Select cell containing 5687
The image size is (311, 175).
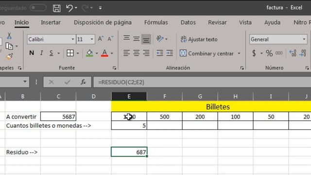pos(58,117)
